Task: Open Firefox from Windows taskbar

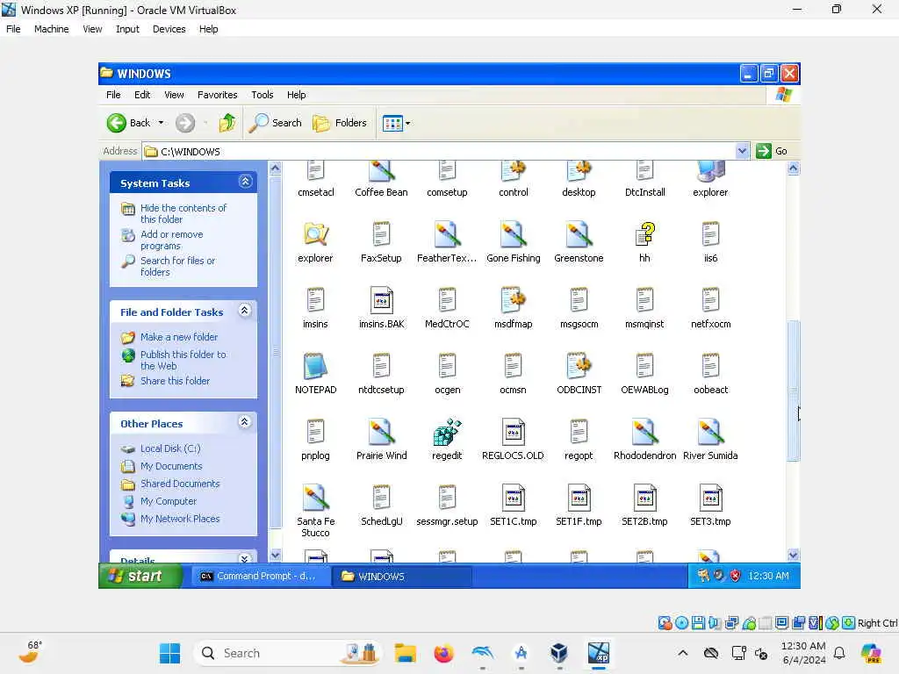Action: point(443,653)
